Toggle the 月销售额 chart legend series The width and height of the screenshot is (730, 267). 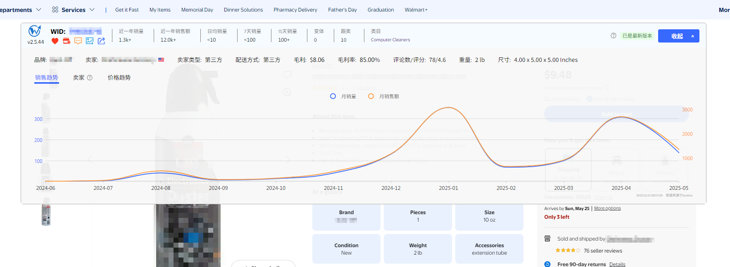pyautogui.click(x=384, y=96)
